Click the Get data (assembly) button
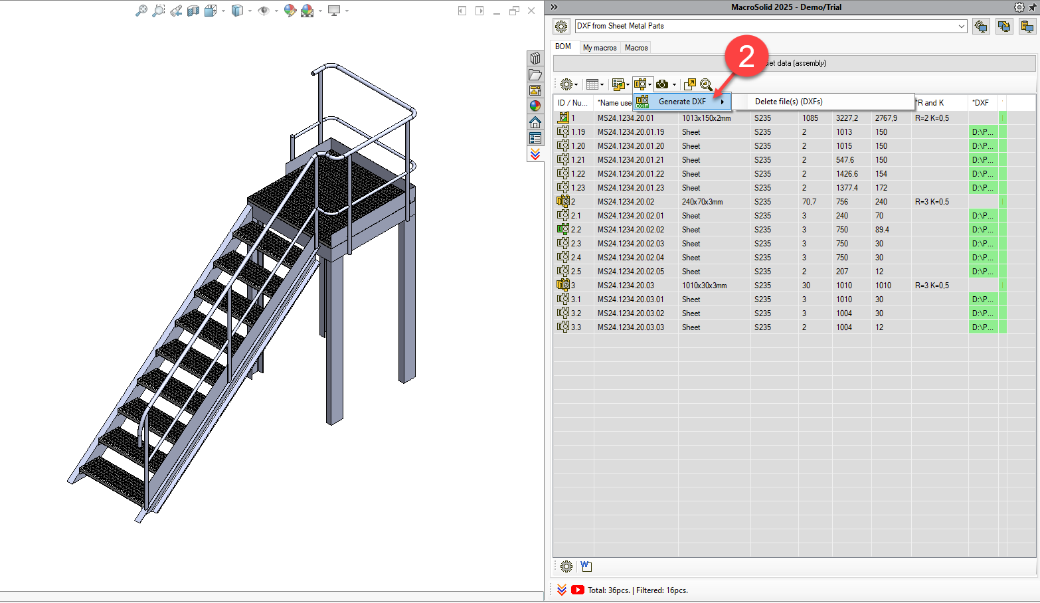This screenshot has width=1040, height=603. [794, 63]
